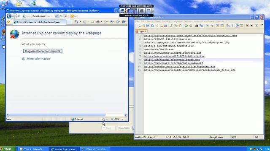Expand the More information section
Image resolution: width=270 pixels, height=151 pixels.
pos(36,59)
